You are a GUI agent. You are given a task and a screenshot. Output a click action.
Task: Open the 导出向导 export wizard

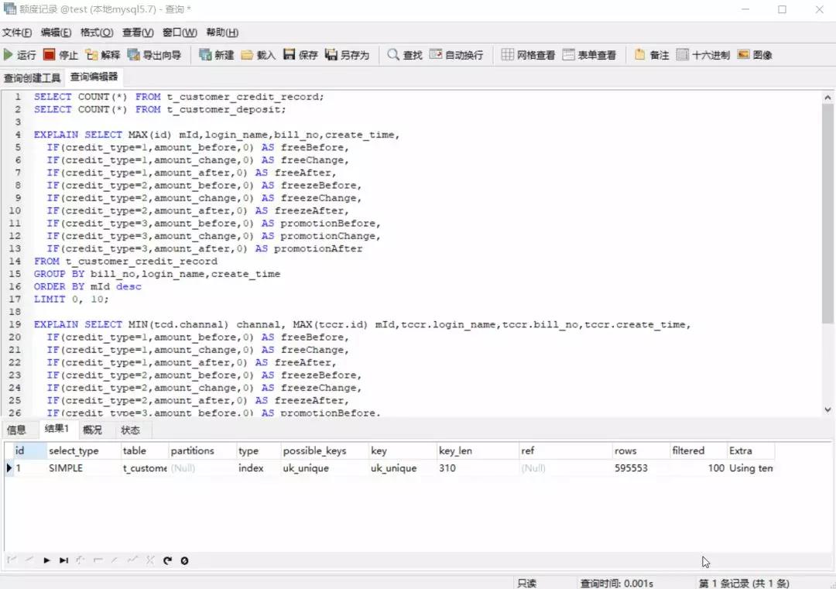[x=155, y=55]
